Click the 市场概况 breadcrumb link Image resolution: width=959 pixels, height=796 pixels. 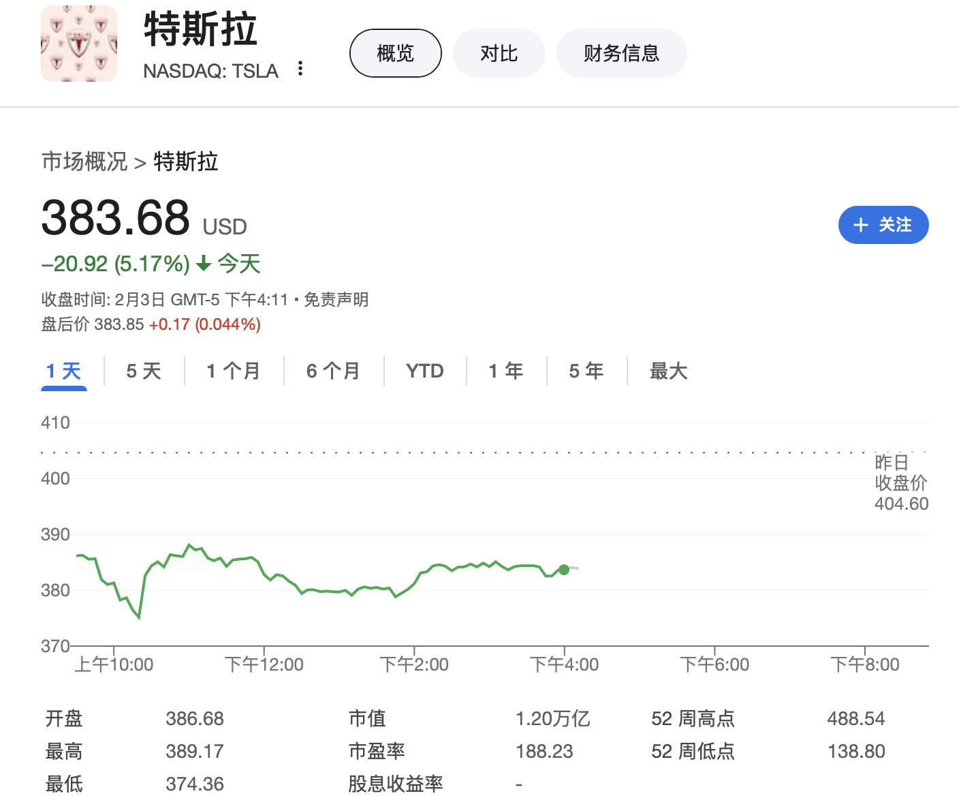[84, 162]
